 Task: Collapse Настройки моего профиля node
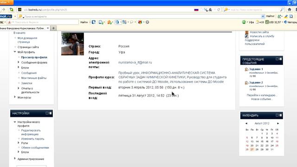coord(15,122)
